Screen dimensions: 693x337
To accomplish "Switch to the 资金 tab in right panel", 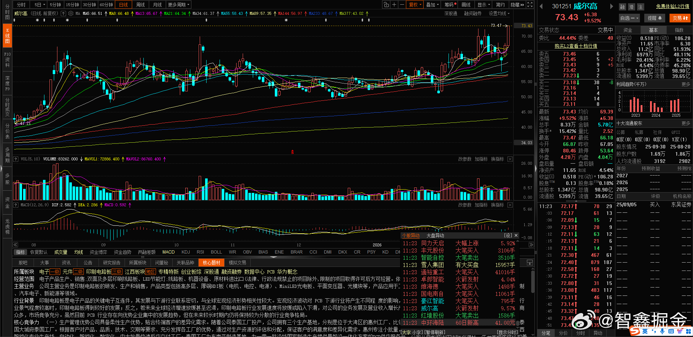I will (628, 30).
